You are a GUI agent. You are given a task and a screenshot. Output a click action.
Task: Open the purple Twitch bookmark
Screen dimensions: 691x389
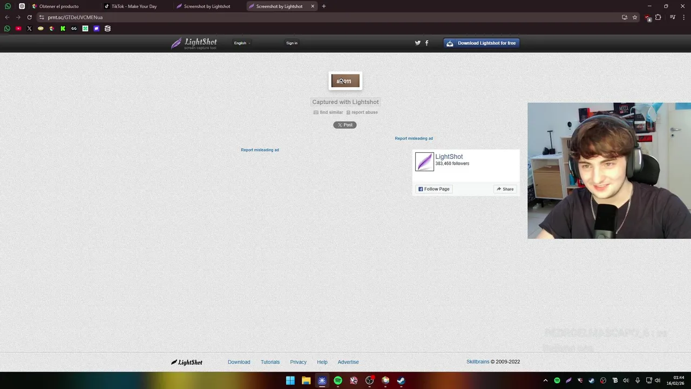pyautogui.click(x=96, y=29)
